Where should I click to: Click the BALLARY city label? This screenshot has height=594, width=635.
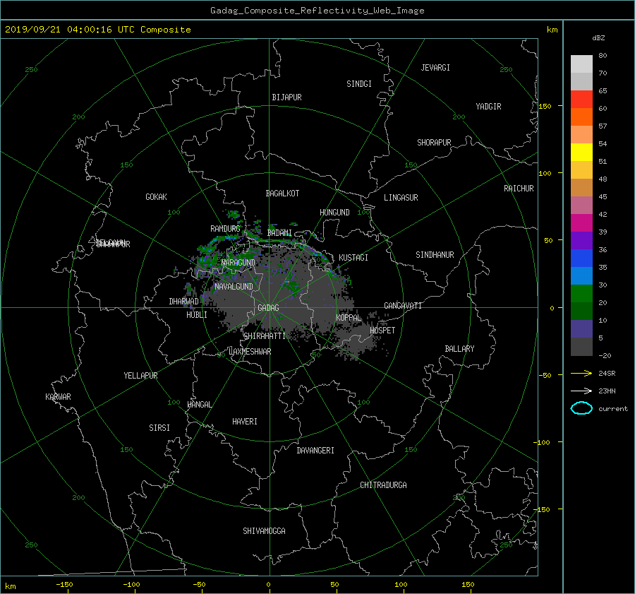459,349
